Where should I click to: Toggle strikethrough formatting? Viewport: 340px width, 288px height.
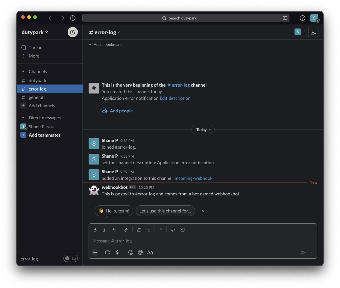pos(114,230)
